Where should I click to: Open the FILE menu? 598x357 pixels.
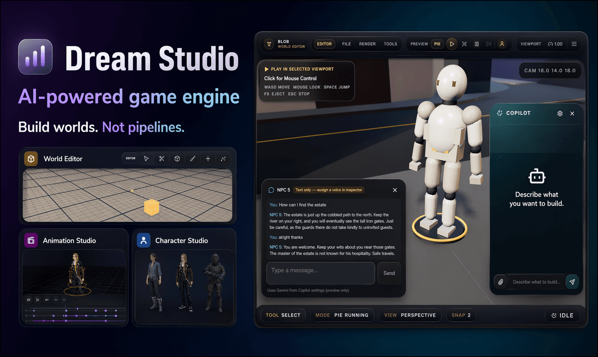[346, 44]
